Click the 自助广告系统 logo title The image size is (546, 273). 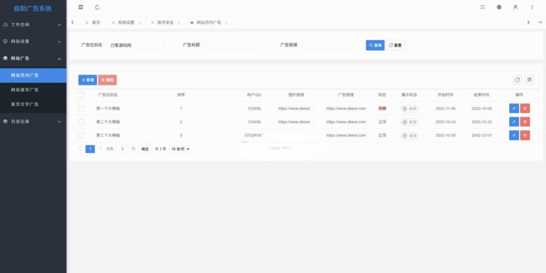pos(33,9)
